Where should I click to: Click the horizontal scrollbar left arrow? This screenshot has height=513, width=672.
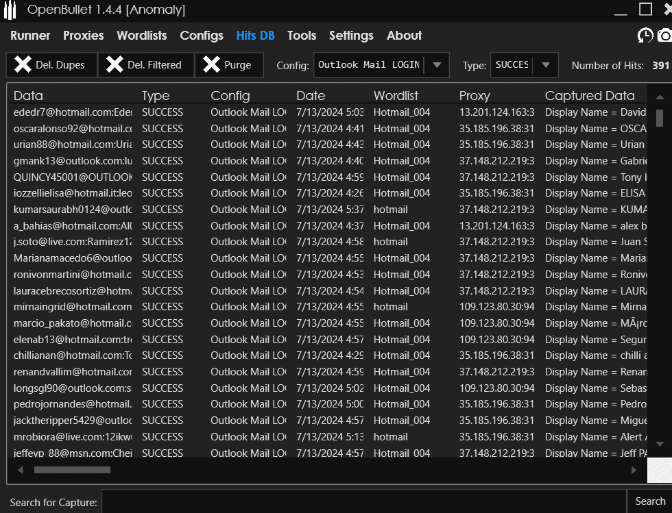(21, 470)
